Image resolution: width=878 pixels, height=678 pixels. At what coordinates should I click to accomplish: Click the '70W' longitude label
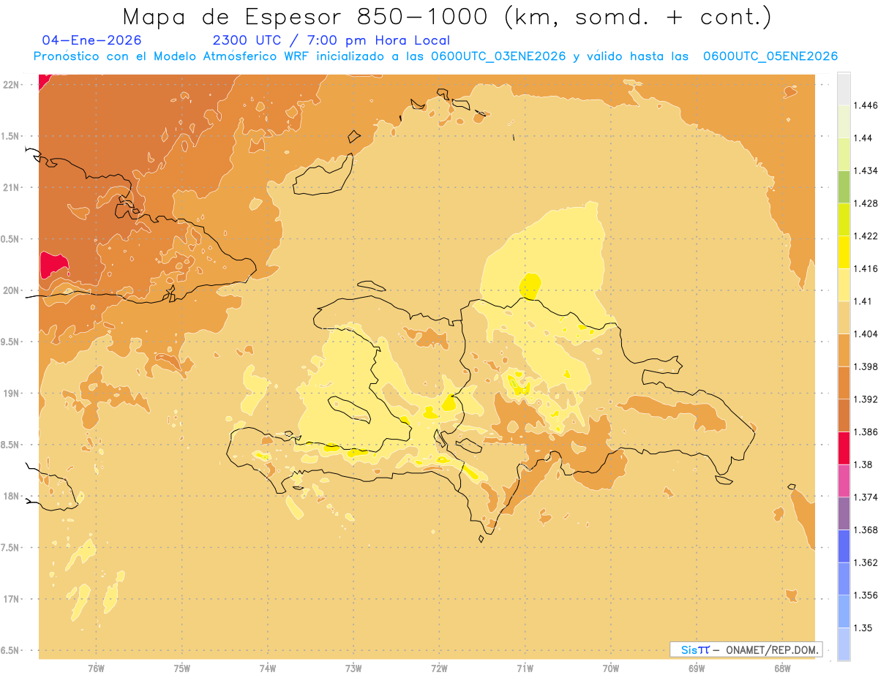[611, 668]
